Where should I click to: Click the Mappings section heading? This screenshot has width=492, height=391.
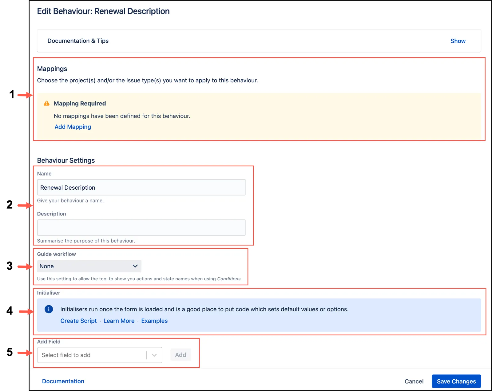click(x=52, y=69)
